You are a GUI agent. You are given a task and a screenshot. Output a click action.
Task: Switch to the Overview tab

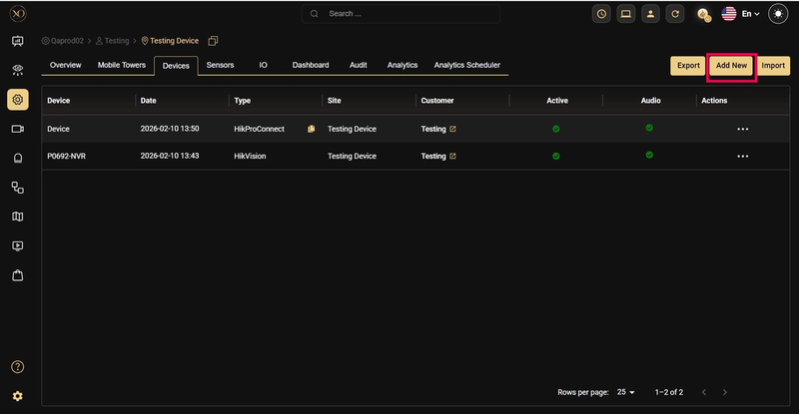pyautogui.click(x=65, y=65)
